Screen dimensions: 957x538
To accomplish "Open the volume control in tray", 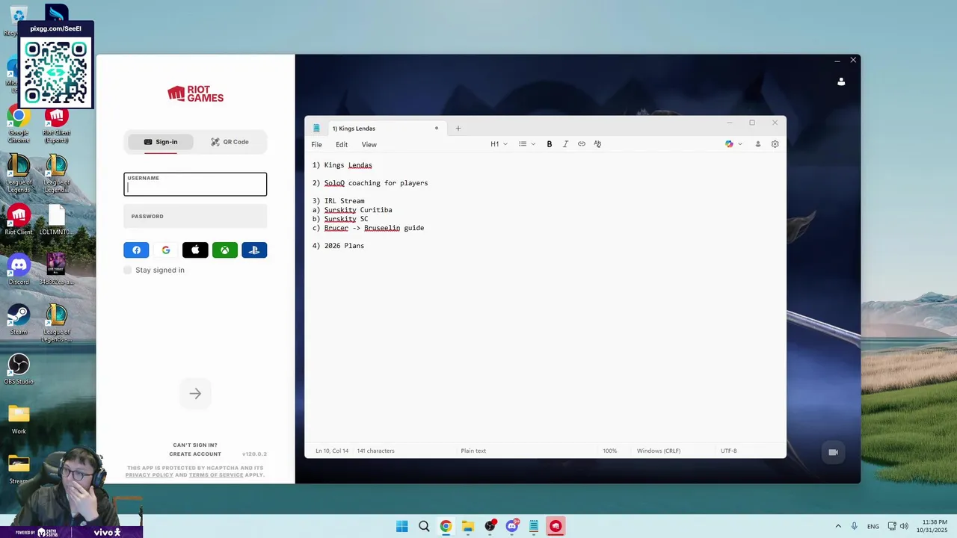I will click(x=904, y=526).
